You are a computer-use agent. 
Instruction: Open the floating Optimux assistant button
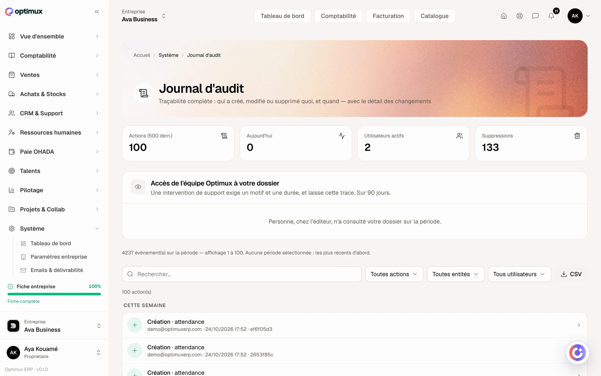pyautogui.click(x=577, y=352)
